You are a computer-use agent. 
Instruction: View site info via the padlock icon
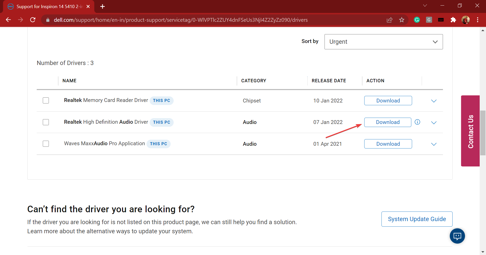48,20
